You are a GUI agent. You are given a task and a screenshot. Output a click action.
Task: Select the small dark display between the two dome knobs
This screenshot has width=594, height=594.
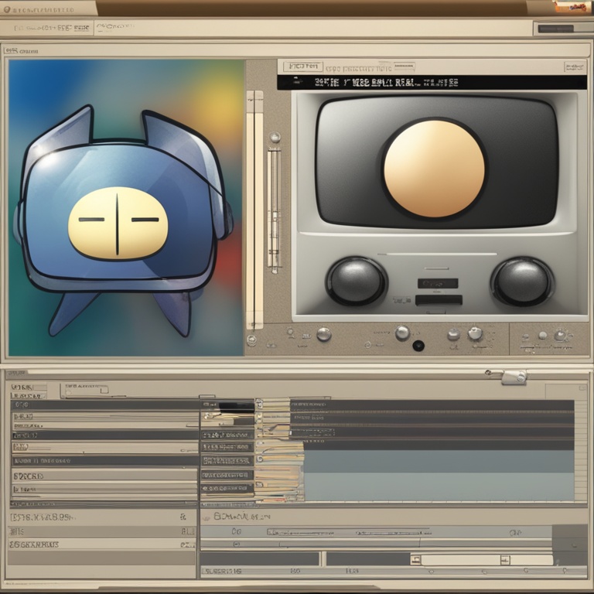[x=438, y=283]
